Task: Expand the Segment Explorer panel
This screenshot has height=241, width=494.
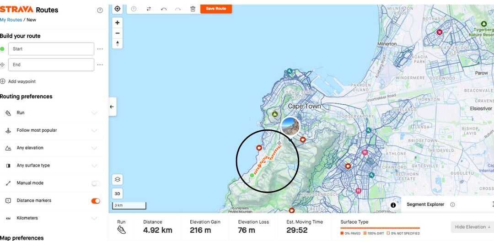Action: [493, 204]
